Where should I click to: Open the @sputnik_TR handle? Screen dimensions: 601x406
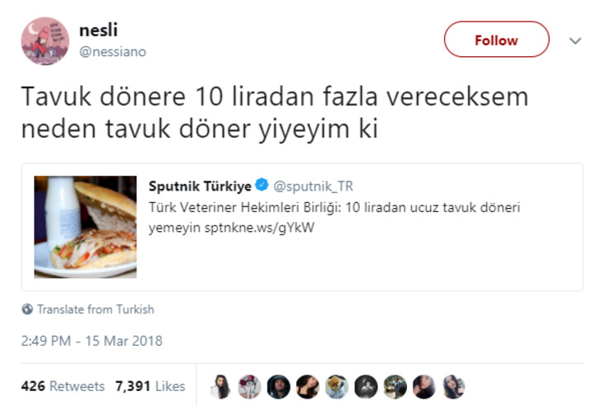tap(313, 186)
